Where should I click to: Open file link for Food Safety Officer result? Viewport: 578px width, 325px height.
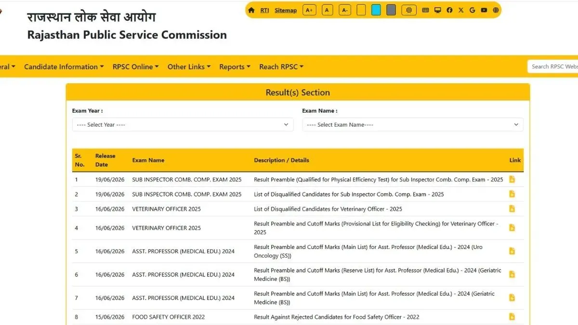pyautogui.click(x=512, y=317)
